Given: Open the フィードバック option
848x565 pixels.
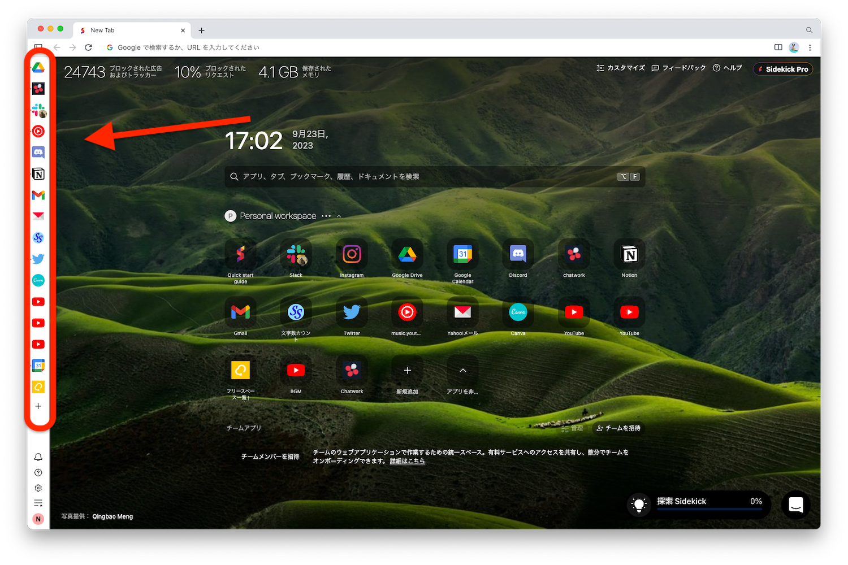Looking at the screenshot, I should 678,68.
